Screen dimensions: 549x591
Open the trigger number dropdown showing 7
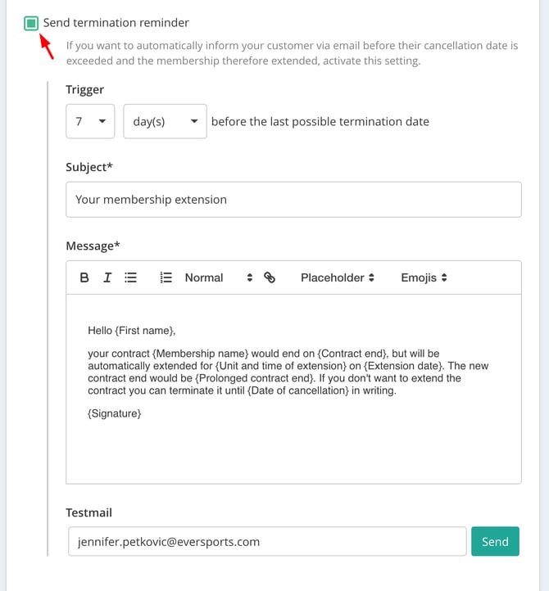click(90, 121)
